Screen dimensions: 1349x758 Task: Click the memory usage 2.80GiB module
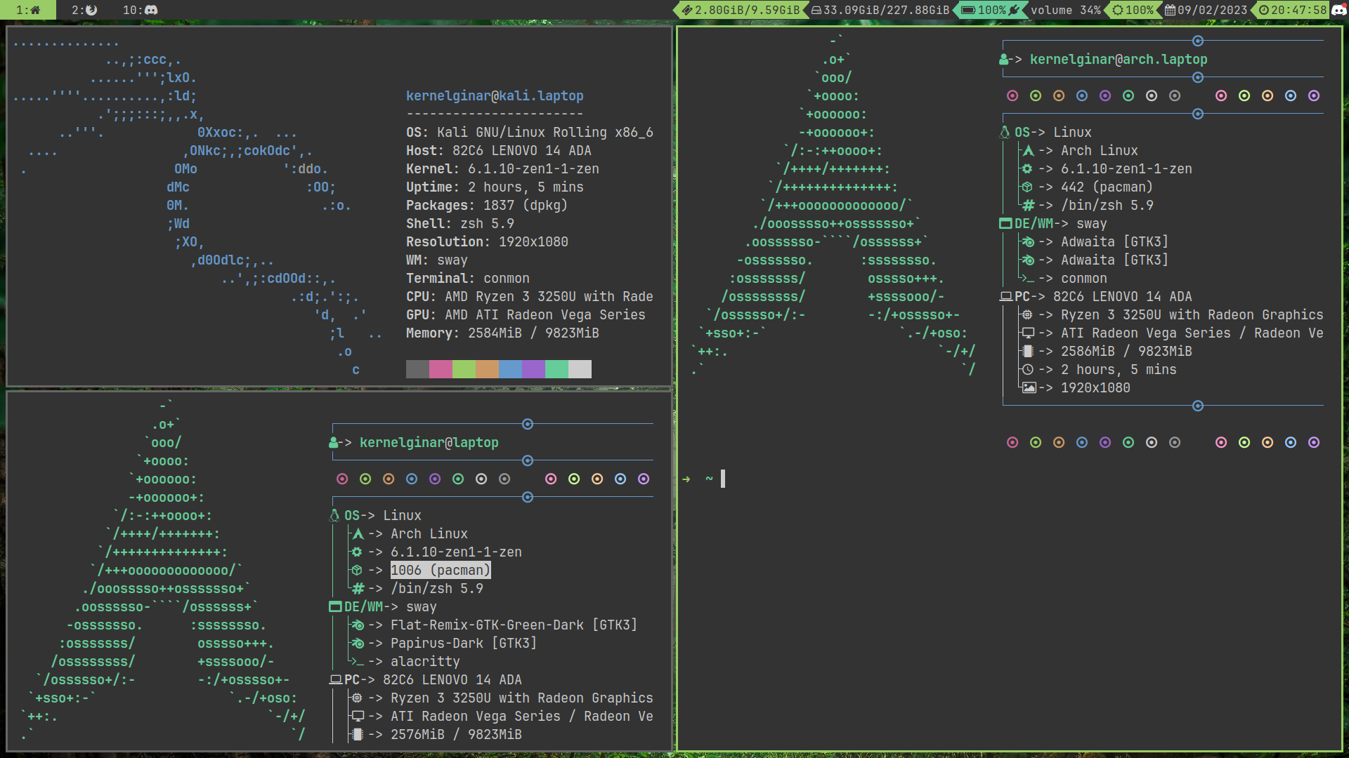(x=741, y=10)
